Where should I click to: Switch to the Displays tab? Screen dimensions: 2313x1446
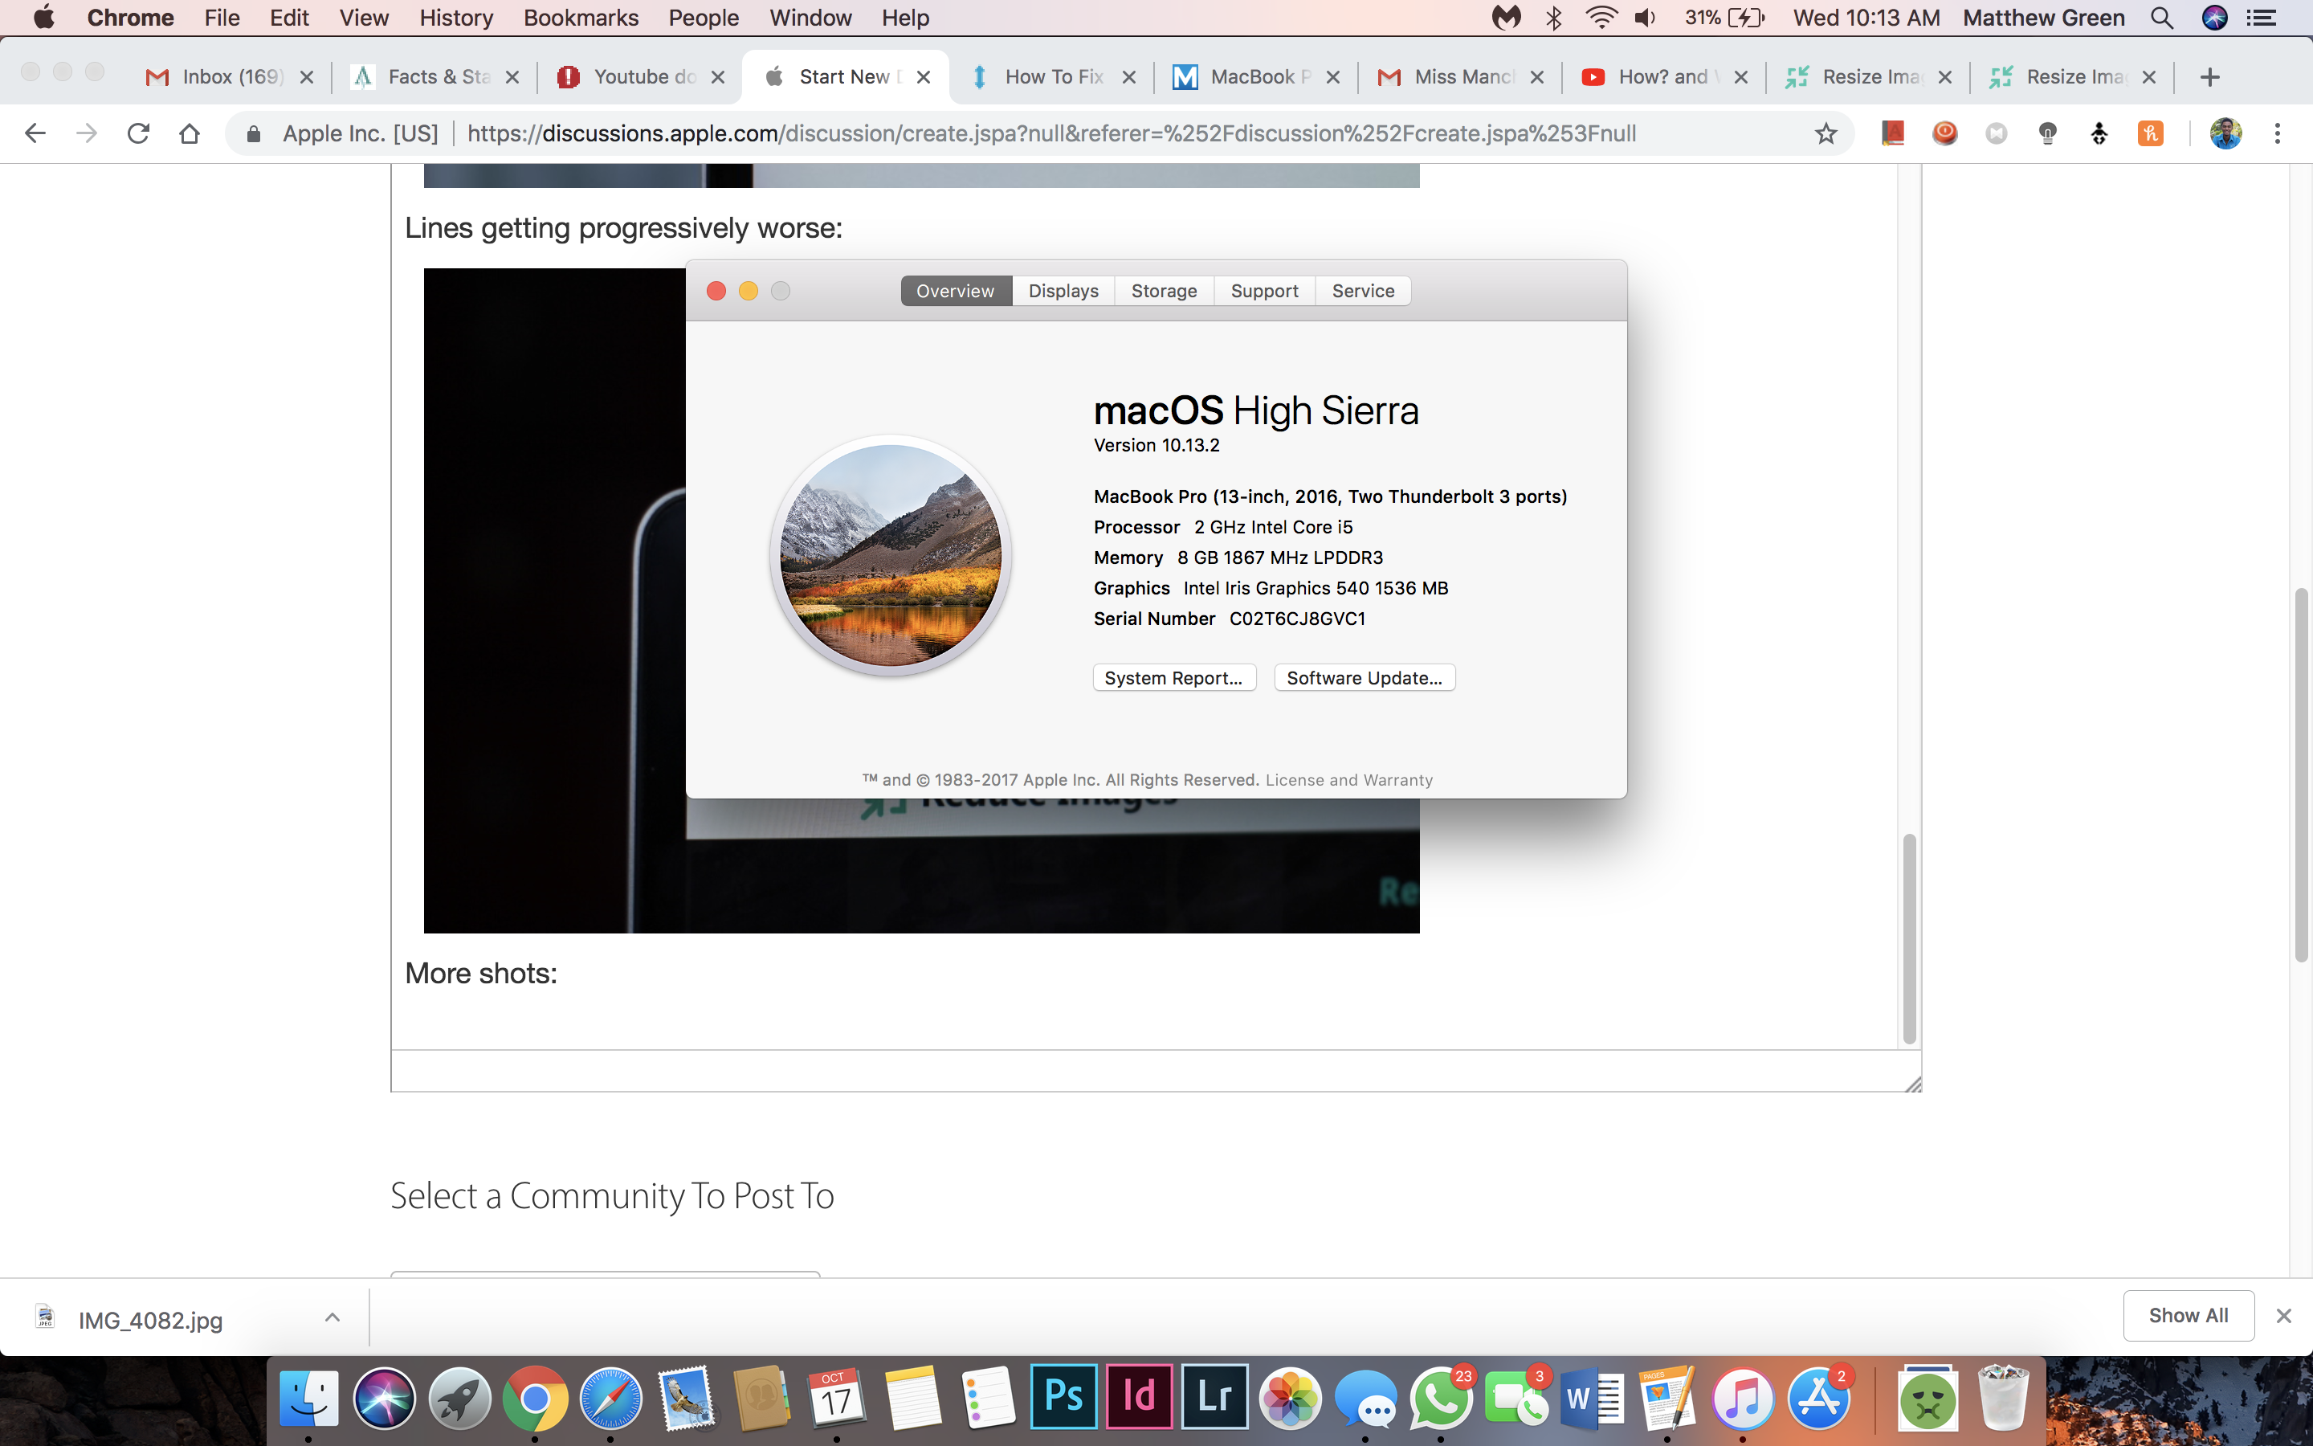pyautogui.click(x=1063, y=291)
